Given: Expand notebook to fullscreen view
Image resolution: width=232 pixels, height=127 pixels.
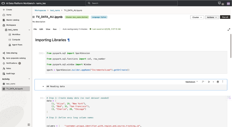Looking at the screenshot, I should 229,30.
